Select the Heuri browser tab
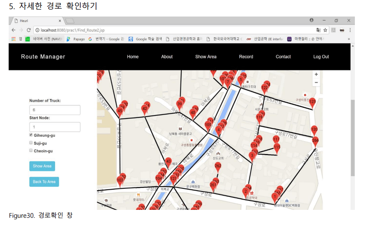The image size is (371, 226). pos(37,21)
